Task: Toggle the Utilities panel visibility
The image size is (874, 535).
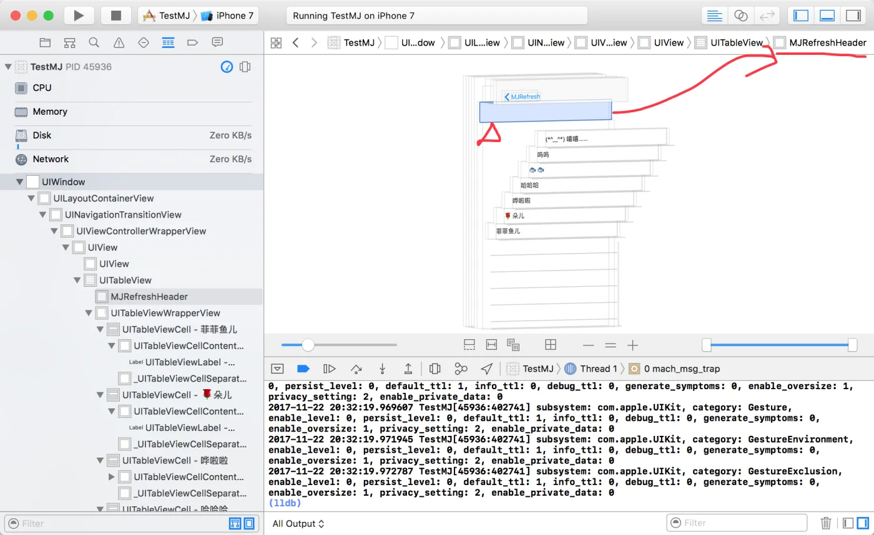Action: pyautogui.click(x=853, y=16)
